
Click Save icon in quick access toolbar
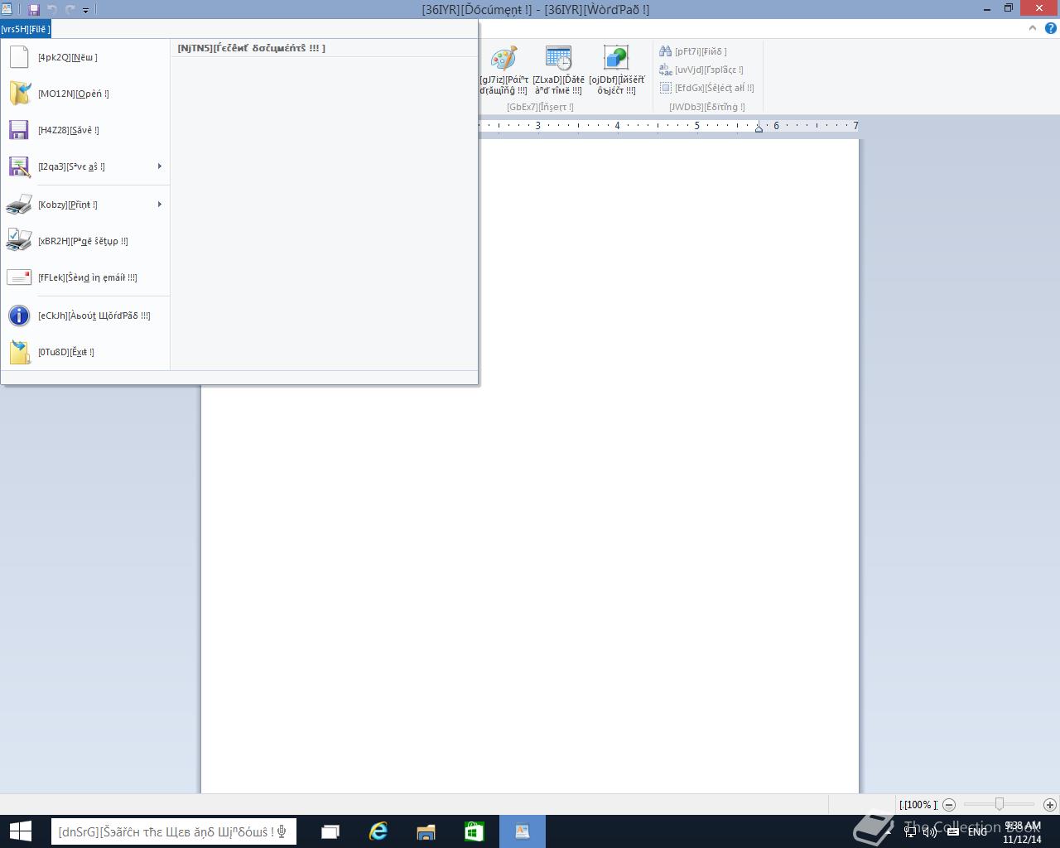click(34, 9)
